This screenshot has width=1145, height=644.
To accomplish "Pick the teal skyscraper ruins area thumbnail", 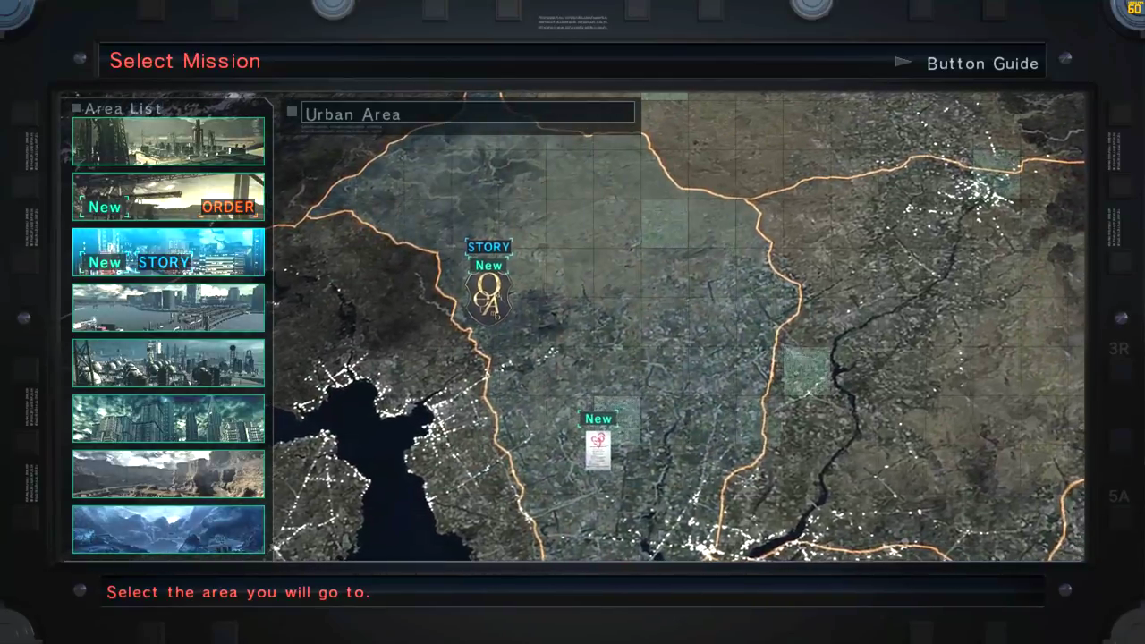I will click(x=168, y=418).
